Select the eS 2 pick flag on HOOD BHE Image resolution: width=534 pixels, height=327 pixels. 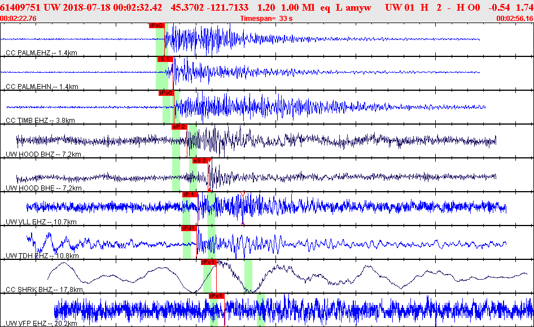tap(200, 161)
